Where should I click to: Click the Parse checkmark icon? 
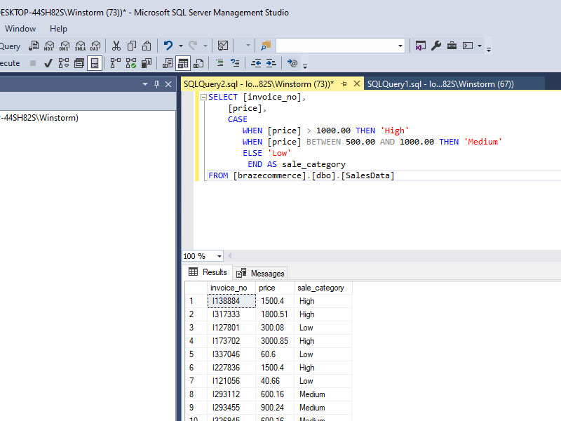click(x=48, y=63)
